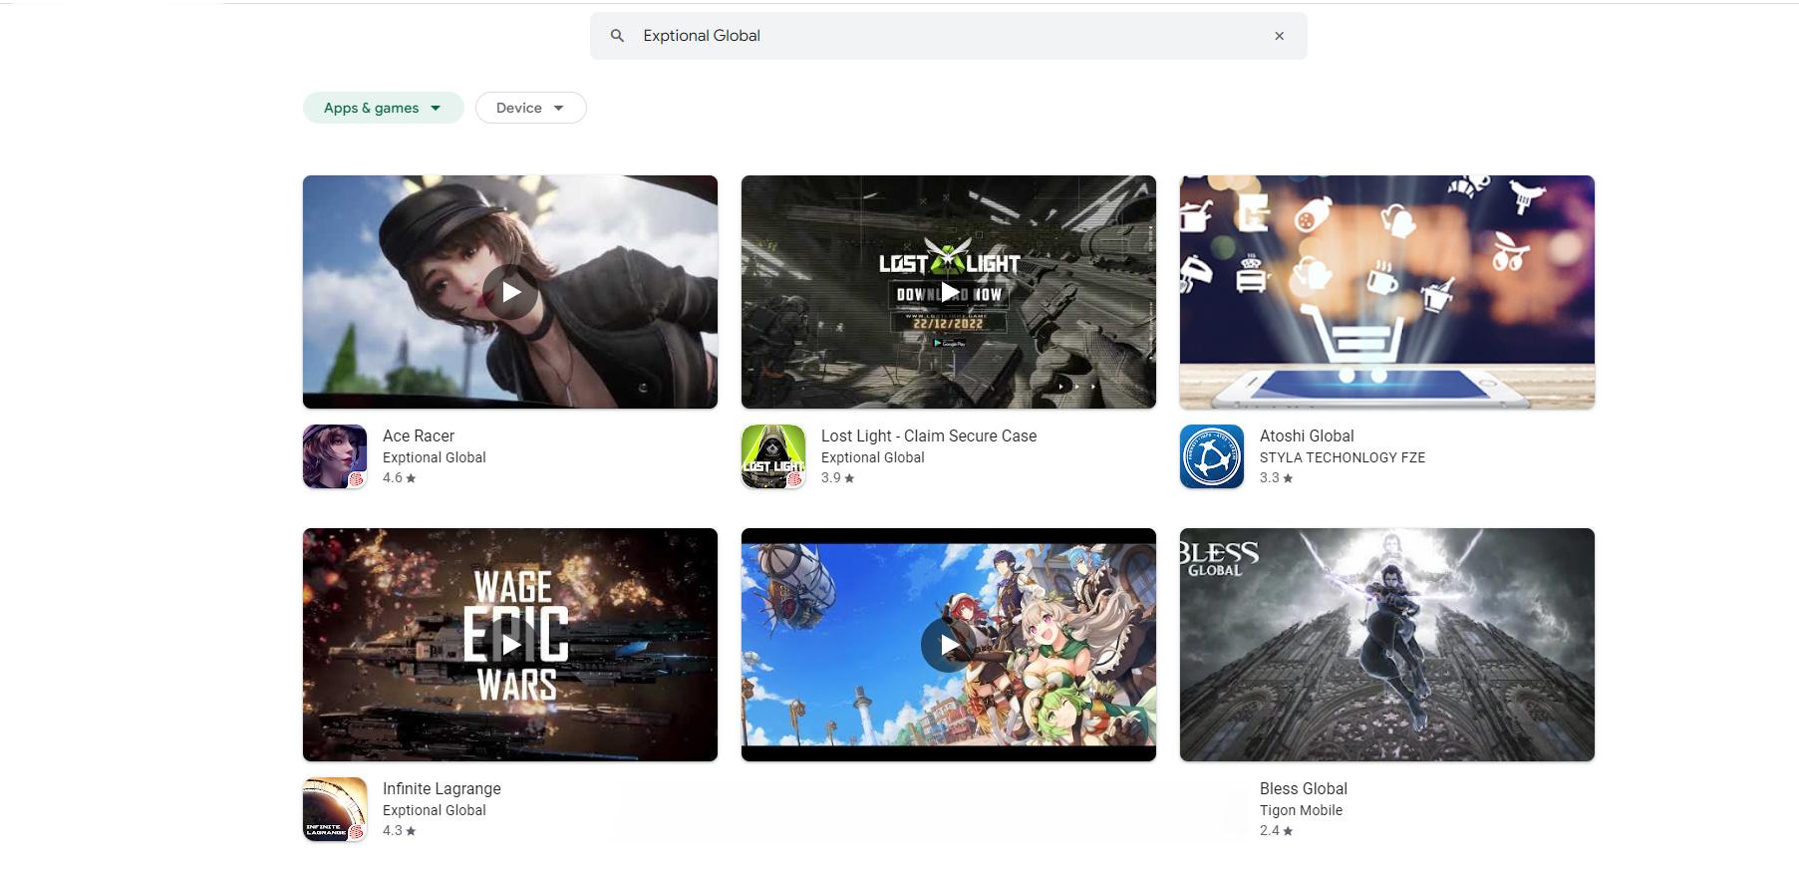Open the Bless Global banner image

[x=1387, y=645]
